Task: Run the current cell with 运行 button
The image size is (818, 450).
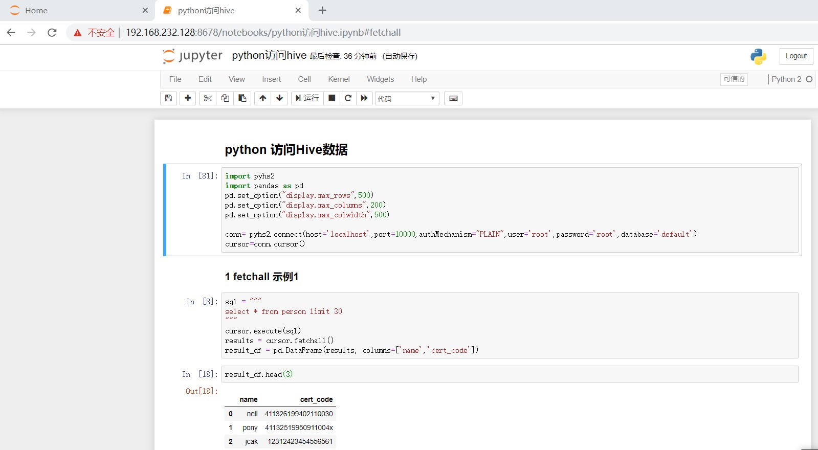Action: [x=307, y=98]
